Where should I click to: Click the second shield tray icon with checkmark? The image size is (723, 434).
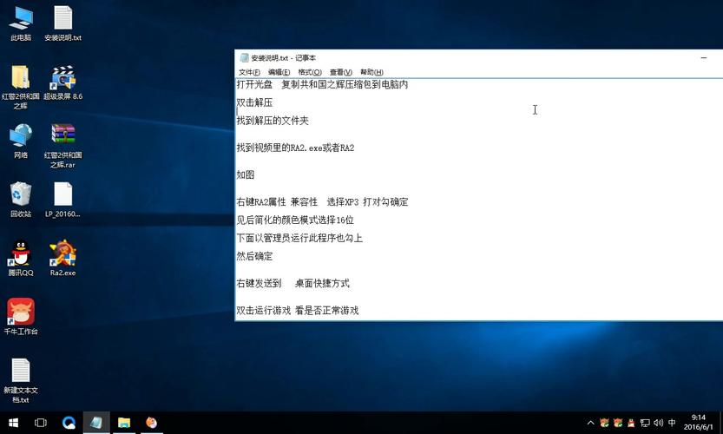pyautogui.click(x=618, y=423)
